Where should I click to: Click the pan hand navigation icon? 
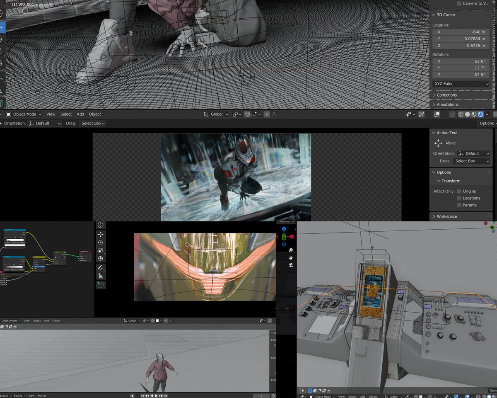coord(291,257)
